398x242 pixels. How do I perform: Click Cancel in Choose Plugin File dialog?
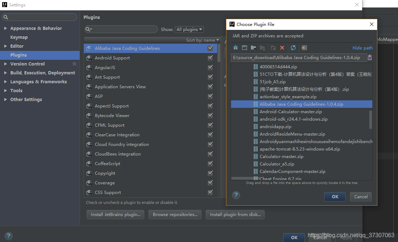[x=361, y=197]
